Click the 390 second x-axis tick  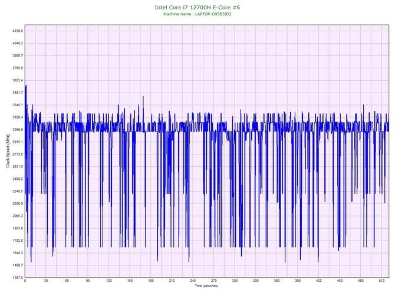298,281
